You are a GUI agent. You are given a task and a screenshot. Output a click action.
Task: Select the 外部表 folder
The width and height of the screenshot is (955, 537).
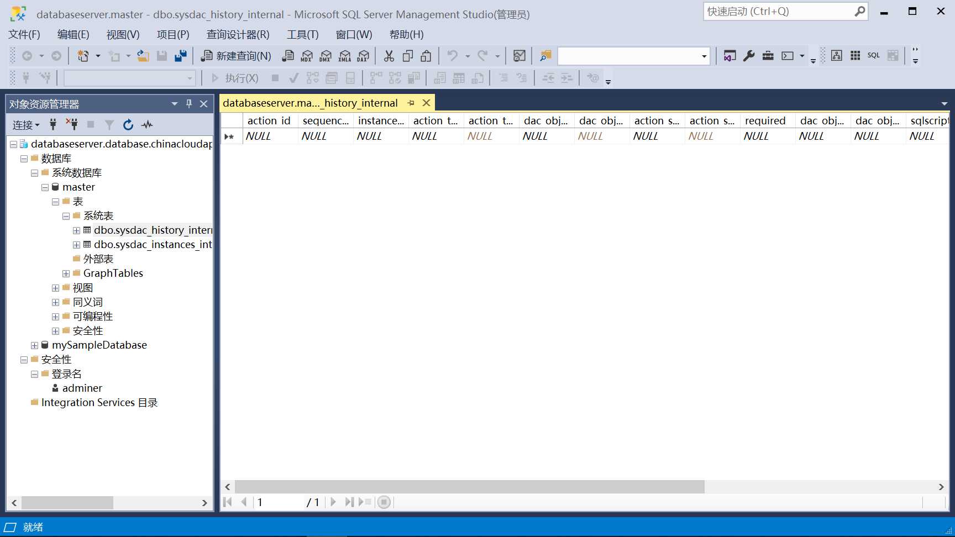(x=98, y=259)
